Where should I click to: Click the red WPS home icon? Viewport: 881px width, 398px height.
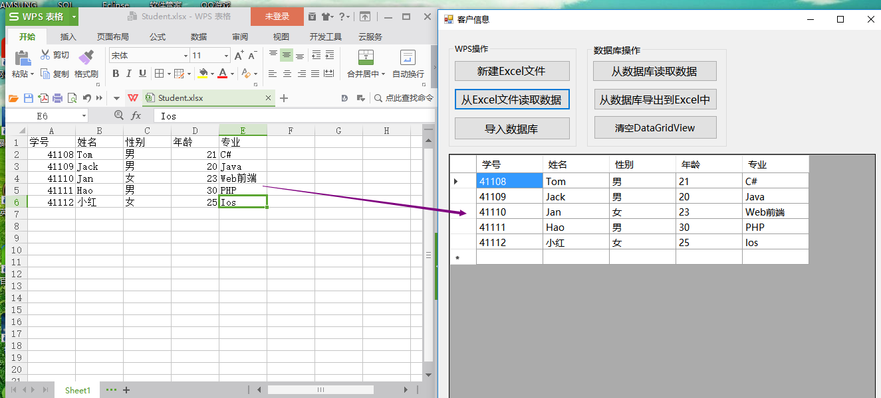click(134, 98)
